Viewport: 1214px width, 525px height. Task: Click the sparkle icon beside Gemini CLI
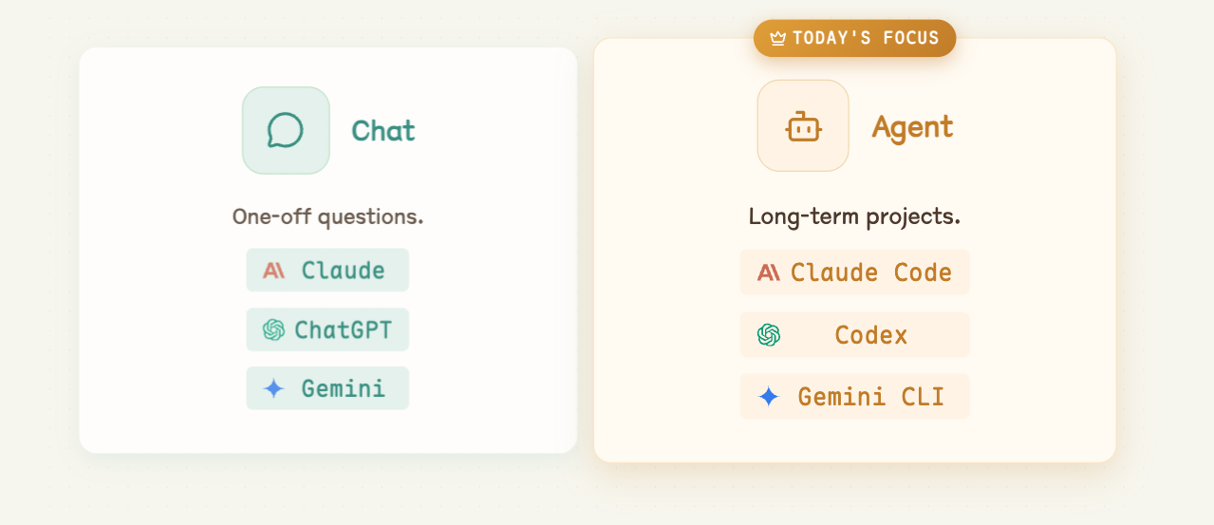769,397
